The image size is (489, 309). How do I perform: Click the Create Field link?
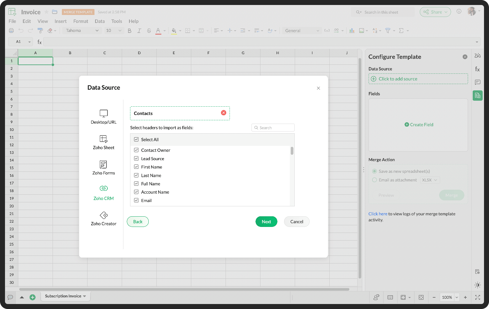click(x=419, y=125)
